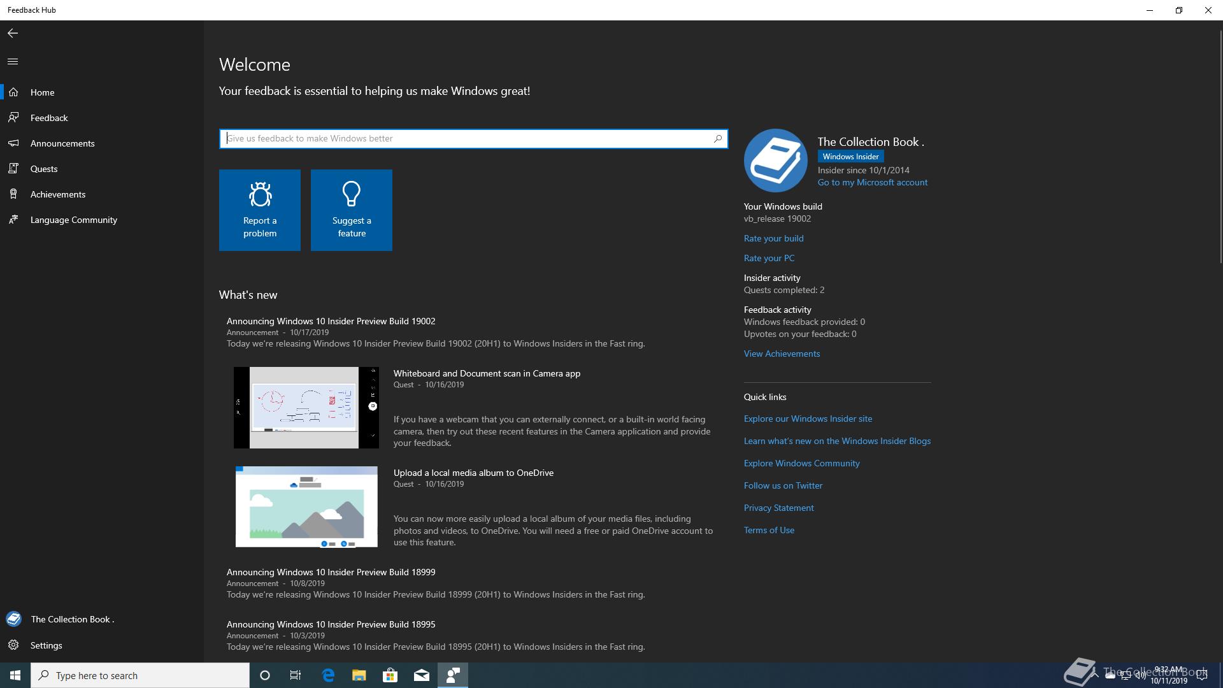Open Build 18999 announcement title
The image size is (1223, 688).
(x=331, y=572)
